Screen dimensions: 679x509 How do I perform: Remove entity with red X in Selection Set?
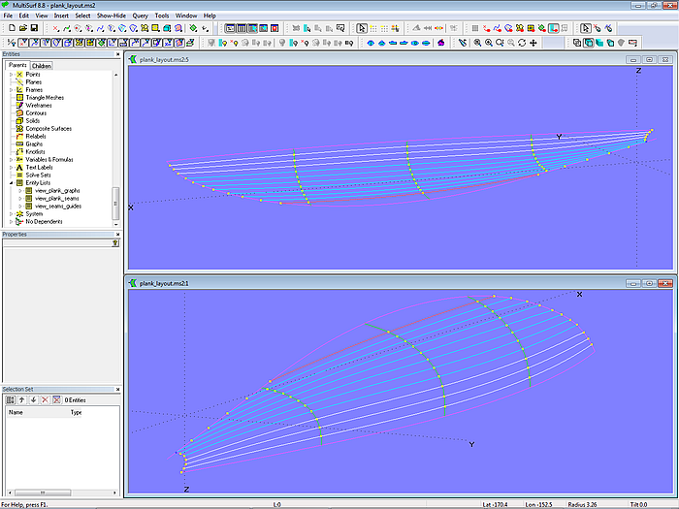click(45, 399)
